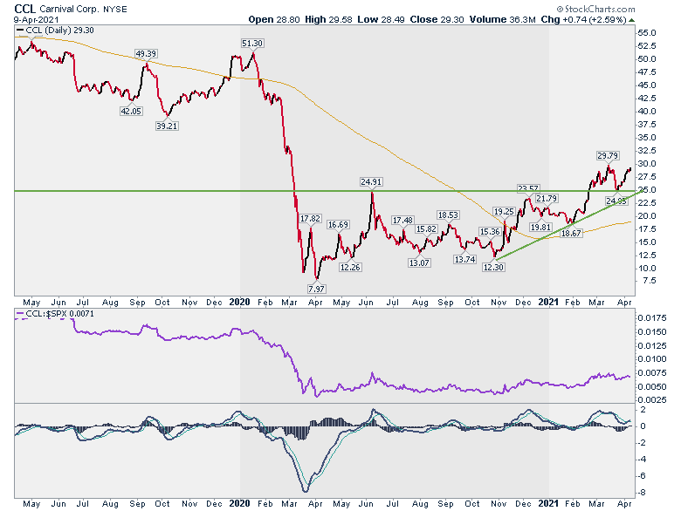
Task: Click the 23.57 price label
Action: pos(528,188)
